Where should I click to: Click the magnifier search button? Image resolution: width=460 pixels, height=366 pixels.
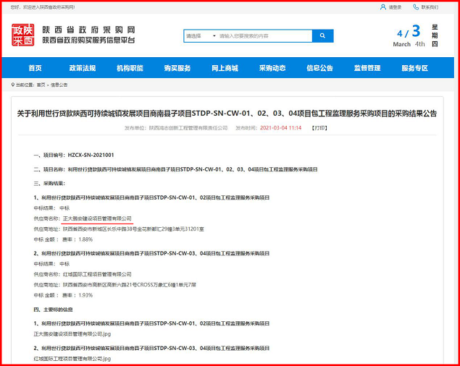click(322, 35)
